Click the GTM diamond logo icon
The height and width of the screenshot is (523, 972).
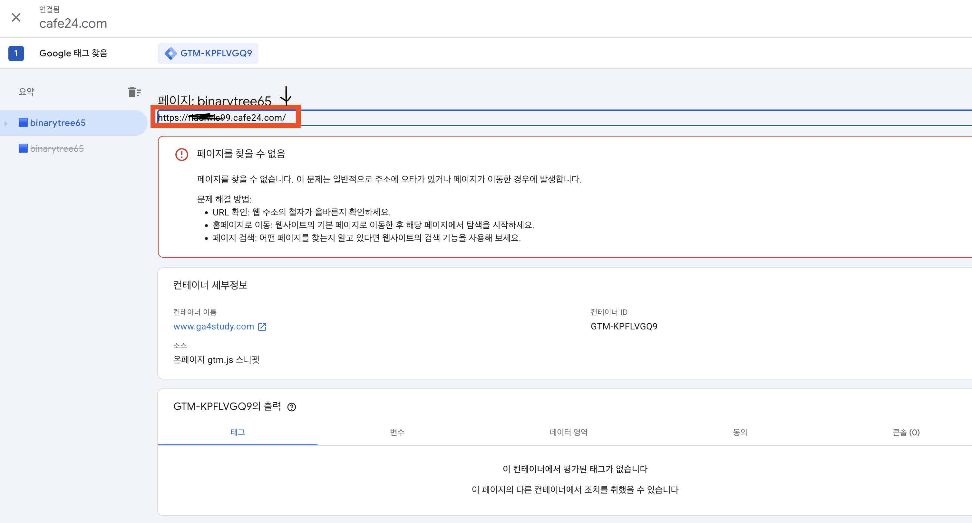170,53
